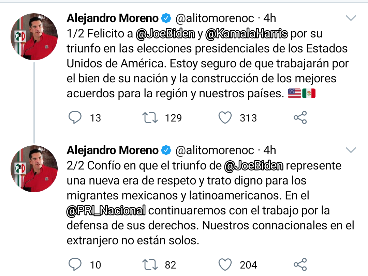This screenshot has height=276, width=368.
Task: Share the first tweet (1/2)
Action: click(x=300, y=118)
